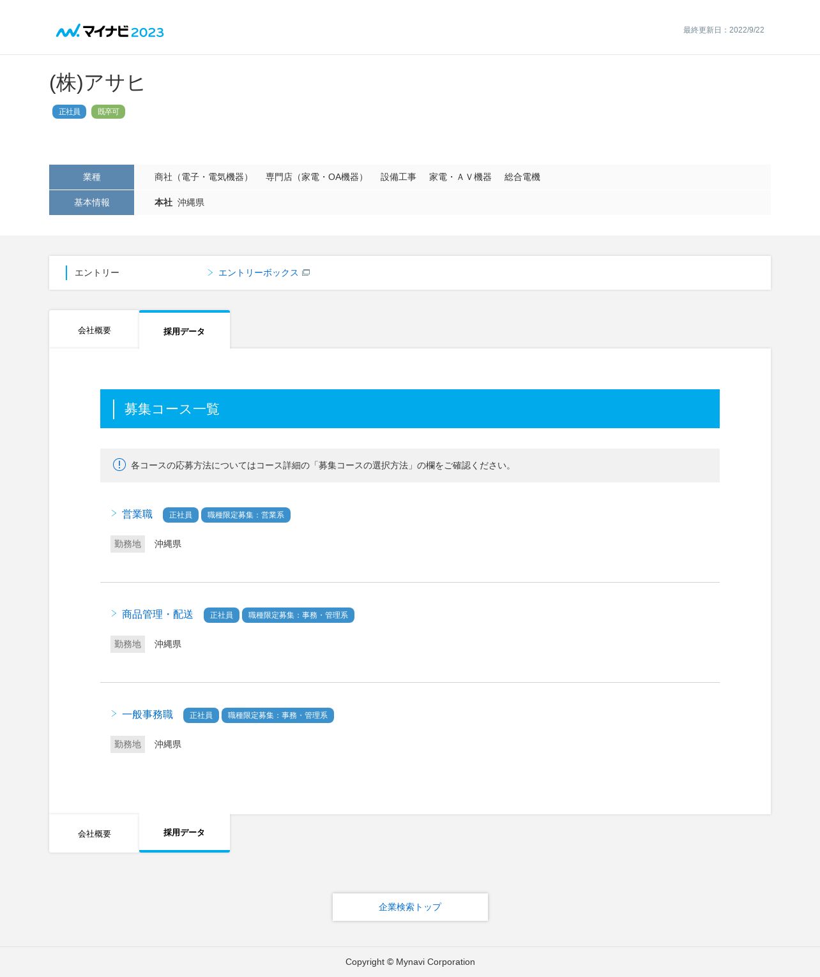This screenshot has height=977, width=820.
Task: Open the 商品管理・配送 course link
Action: coord(158,615)
